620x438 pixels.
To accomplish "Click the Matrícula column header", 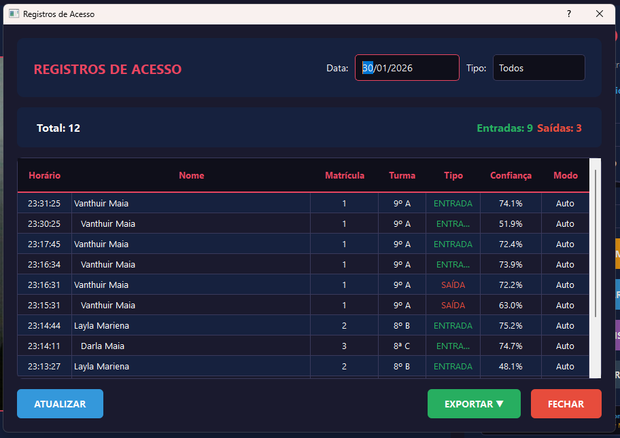I will click(344, 175).
